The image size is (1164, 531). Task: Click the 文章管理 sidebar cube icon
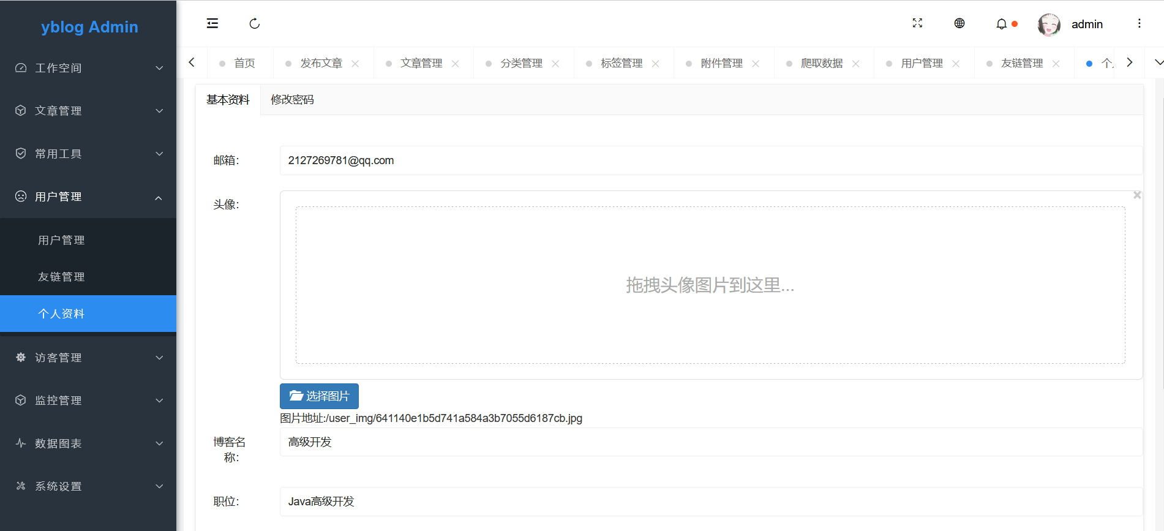(21, 111)
